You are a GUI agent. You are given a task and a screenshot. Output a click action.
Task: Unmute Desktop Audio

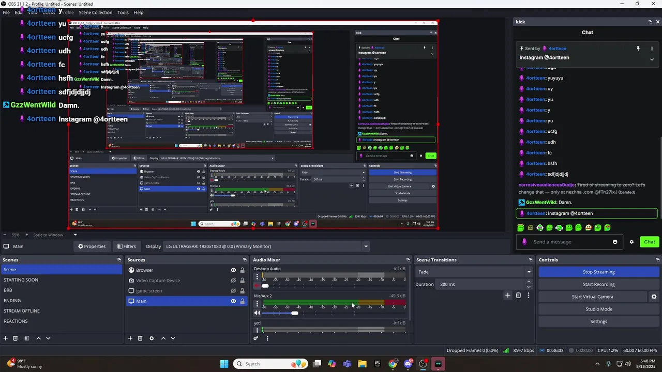(257, 286)
